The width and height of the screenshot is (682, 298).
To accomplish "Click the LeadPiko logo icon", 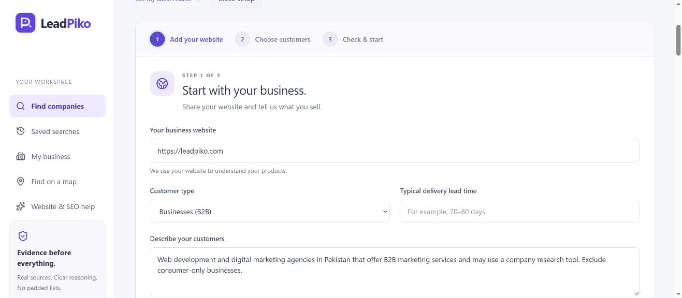I will pos(25,23).
